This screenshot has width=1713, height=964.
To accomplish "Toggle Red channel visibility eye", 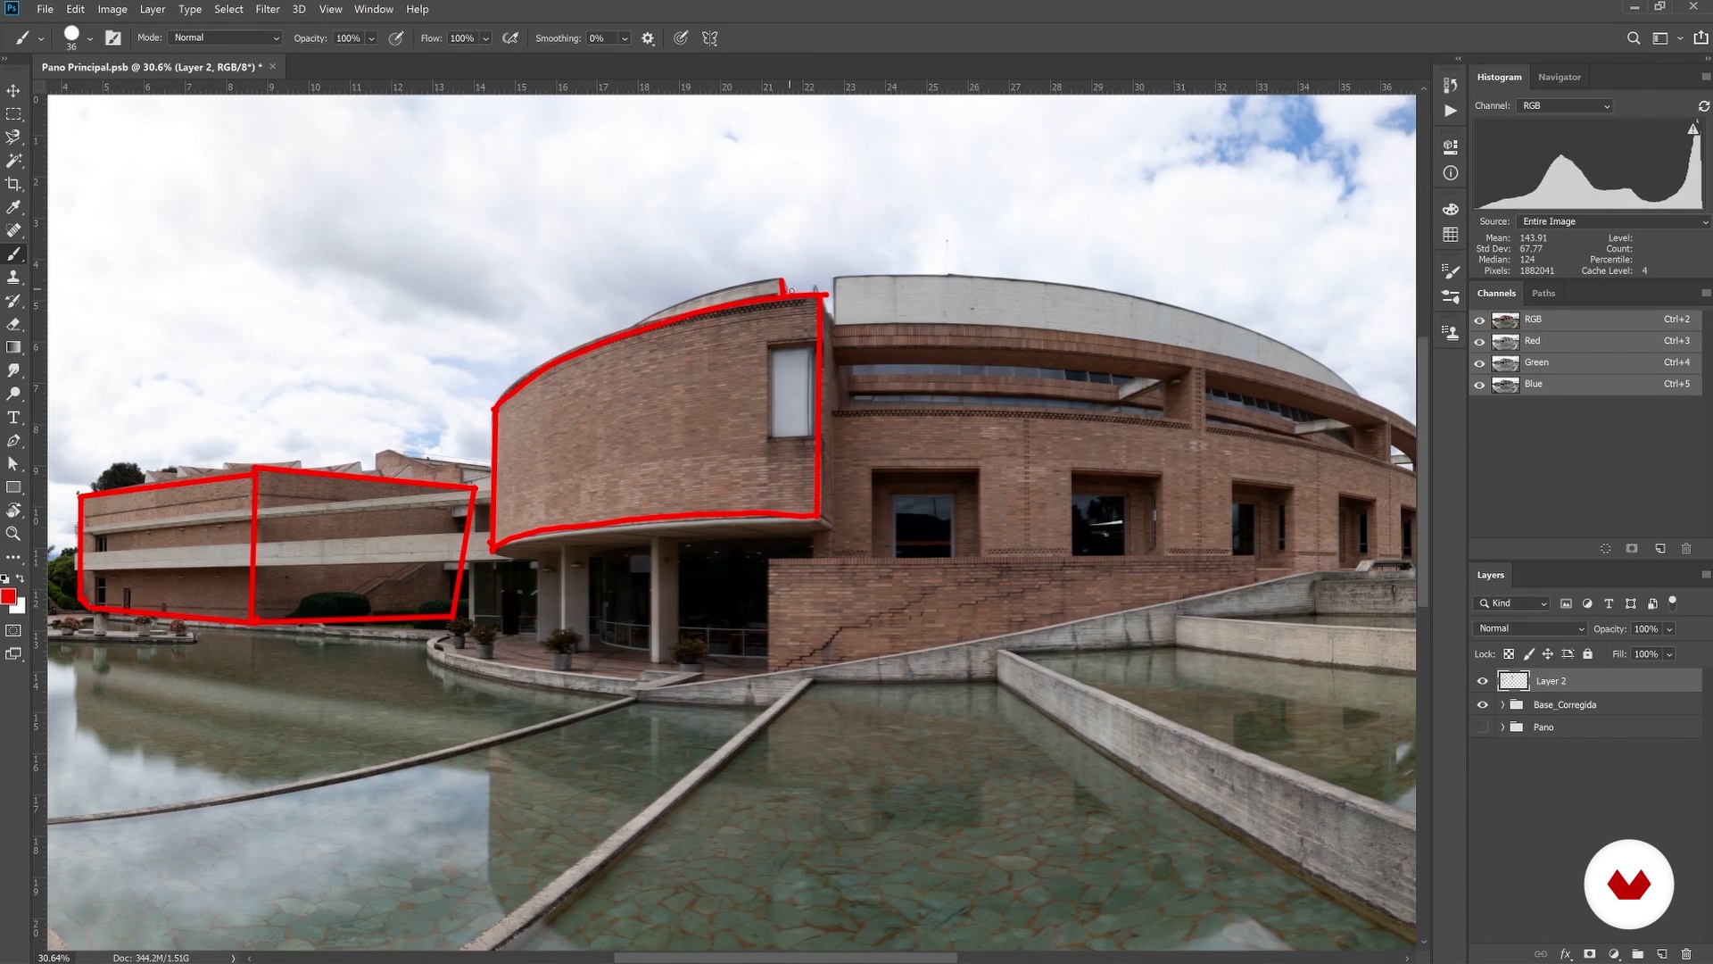I will pos(1480,342).
